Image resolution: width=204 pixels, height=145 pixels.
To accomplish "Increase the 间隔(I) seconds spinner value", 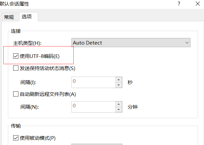I will (119, 79).
